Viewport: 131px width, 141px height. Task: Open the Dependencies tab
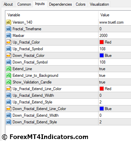coord(60,4)
